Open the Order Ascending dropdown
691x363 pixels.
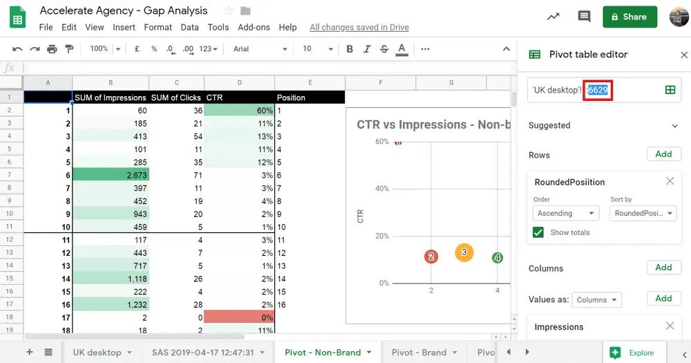[x=565, y=214]
